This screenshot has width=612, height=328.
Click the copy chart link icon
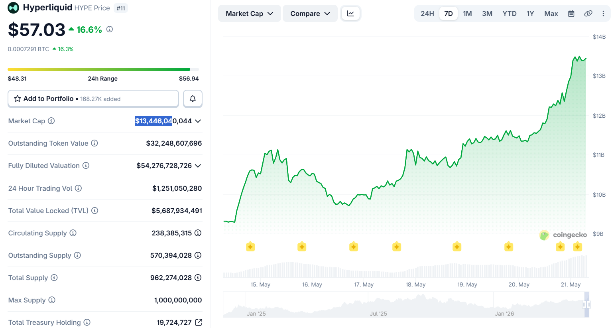(x=588, y=14)
